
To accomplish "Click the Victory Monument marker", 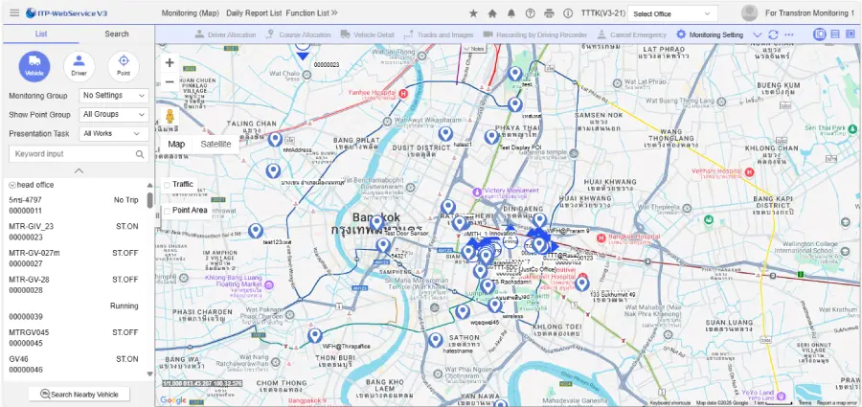I will (477, 192).
